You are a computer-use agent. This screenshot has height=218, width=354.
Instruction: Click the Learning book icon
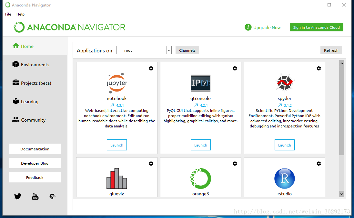pyautogui.click(x=16, y=101)
